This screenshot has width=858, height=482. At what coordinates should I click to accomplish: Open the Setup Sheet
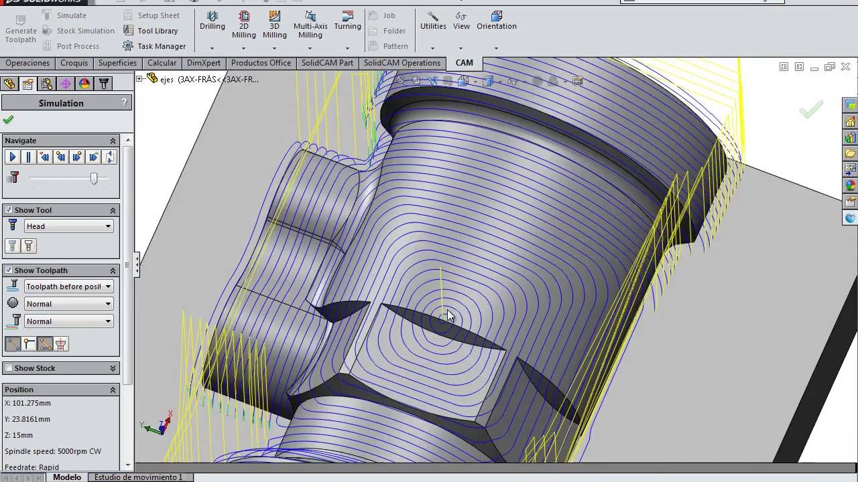click(x=151, y=15)
